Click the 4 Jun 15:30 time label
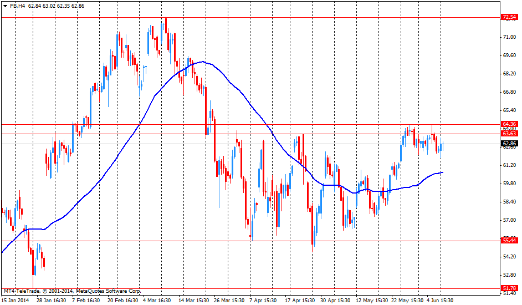Screen dimensions: 522x305 (x=440, y=301)
